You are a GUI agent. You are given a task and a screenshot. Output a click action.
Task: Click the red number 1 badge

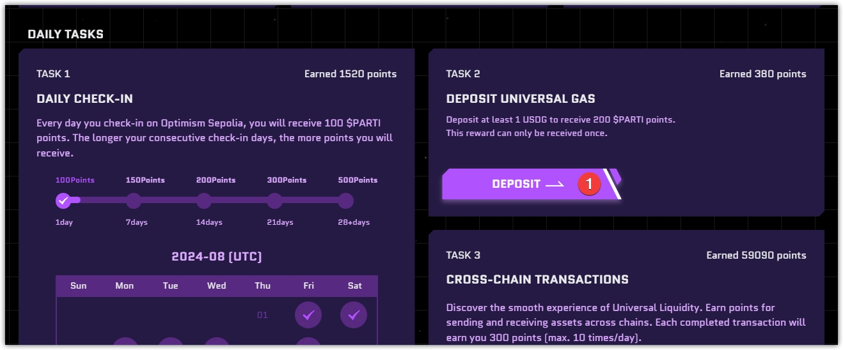(589, 184)
